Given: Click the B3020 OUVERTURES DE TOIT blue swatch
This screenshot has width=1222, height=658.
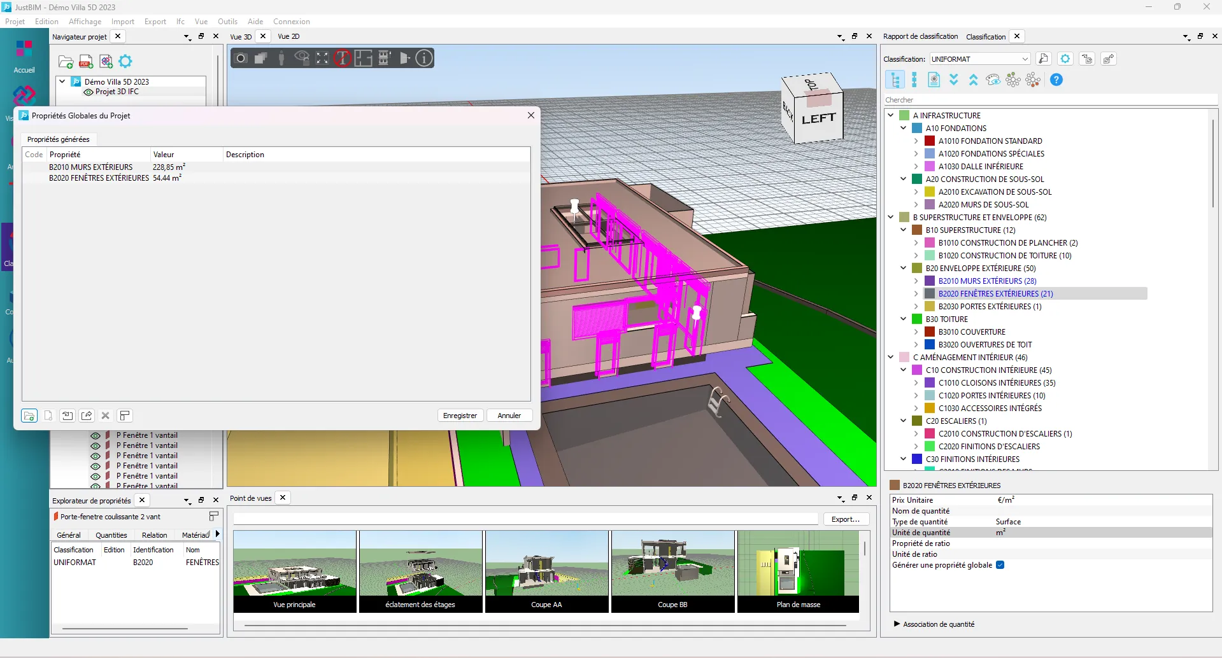Looking at the screenshot, I should coord(929,344).
